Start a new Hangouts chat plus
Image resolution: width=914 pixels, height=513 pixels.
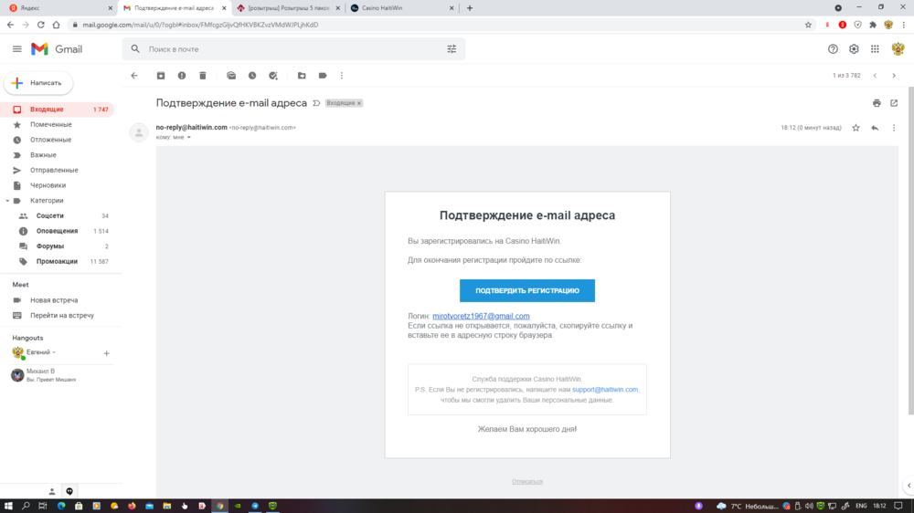click(x=106, y=353)
